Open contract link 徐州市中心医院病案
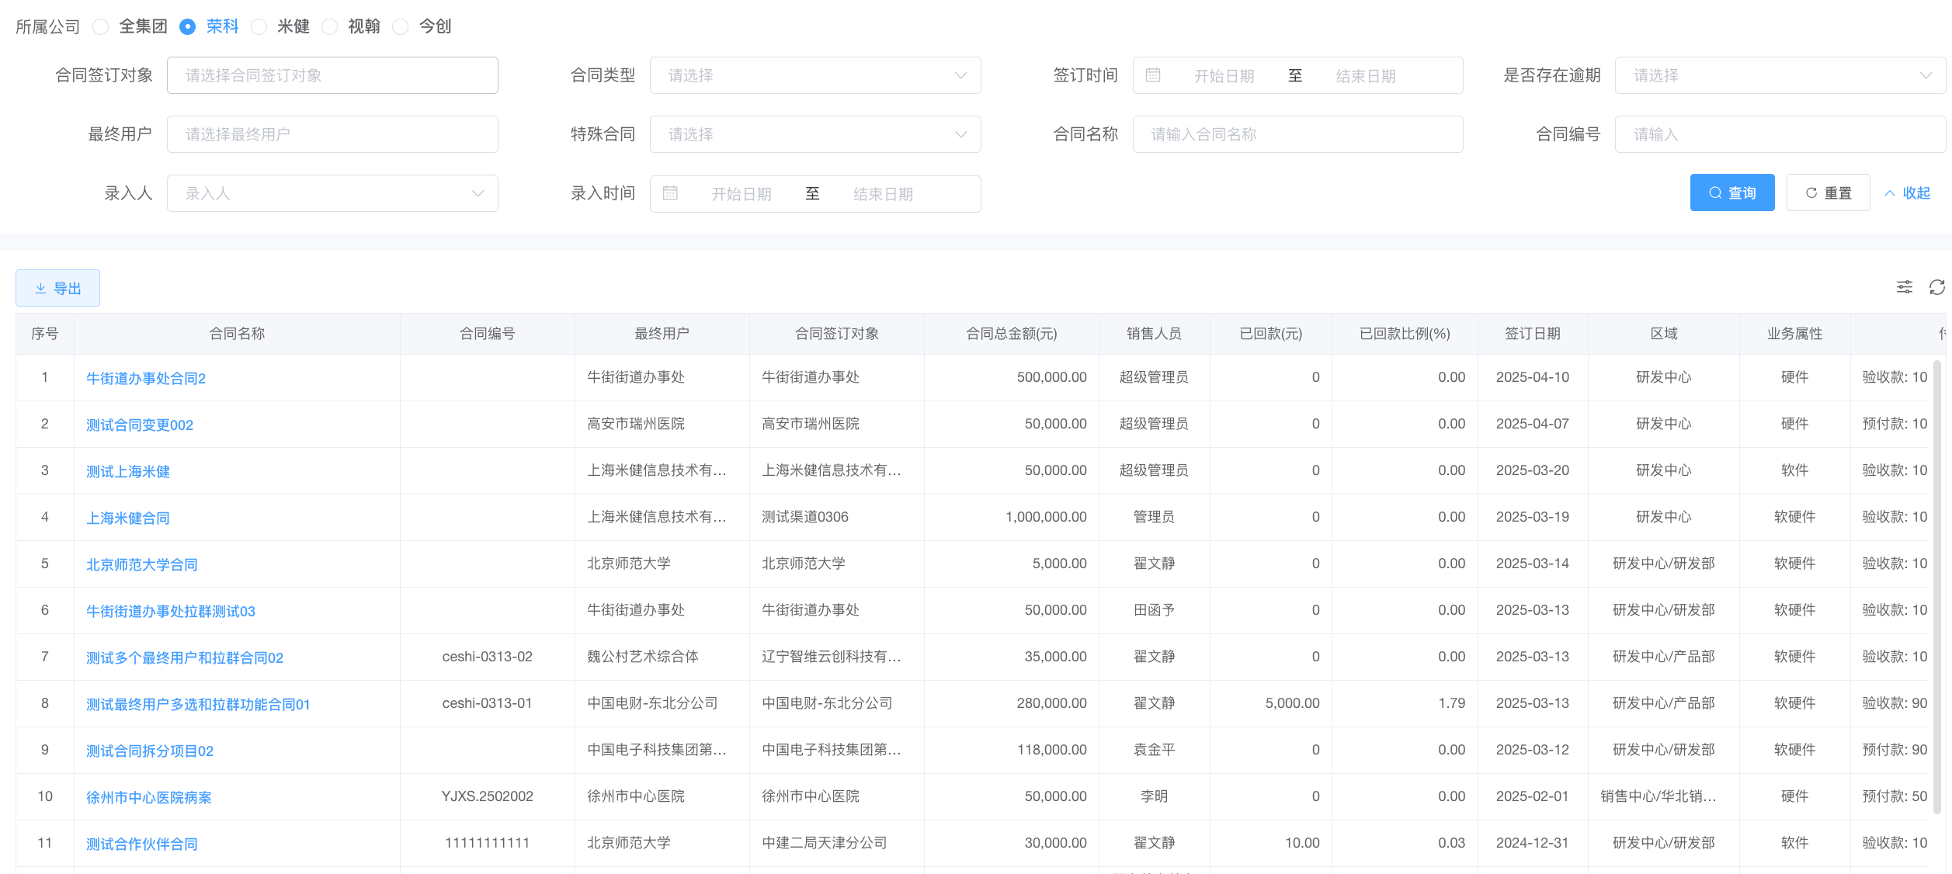This screenshot has width=1952, height=874. pyautogui.click(x=149, y=798)
